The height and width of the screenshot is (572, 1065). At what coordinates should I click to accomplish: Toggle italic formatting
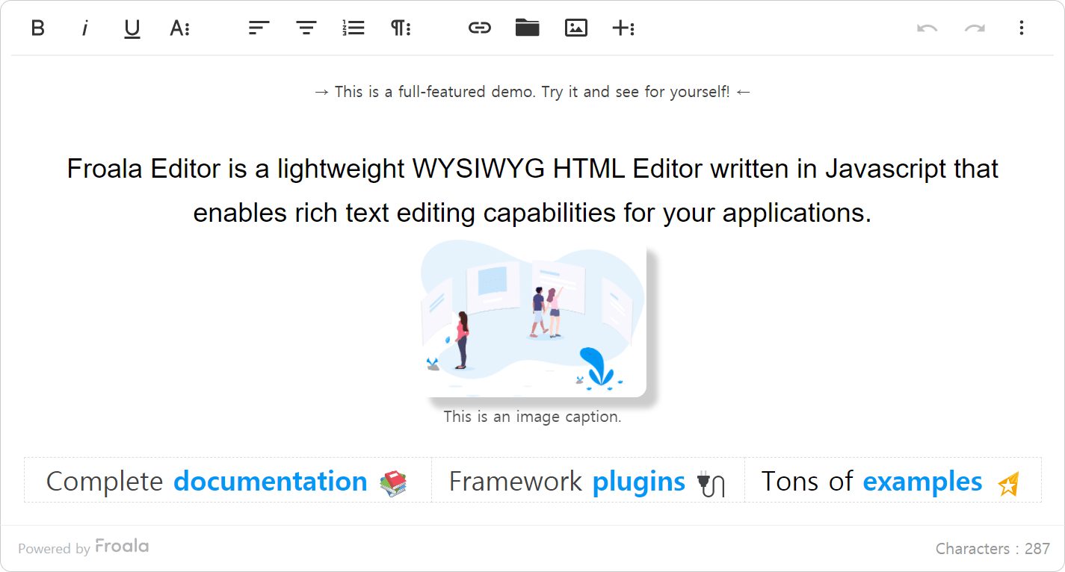[x=85, y=28]
